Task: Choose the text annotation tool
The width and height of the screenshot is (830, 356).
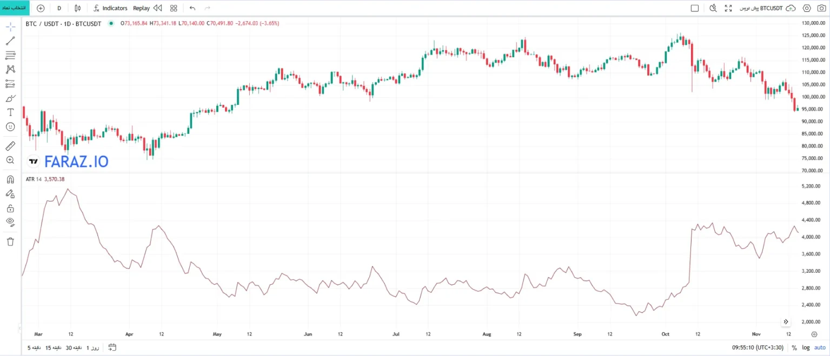Action: [10, 112]
